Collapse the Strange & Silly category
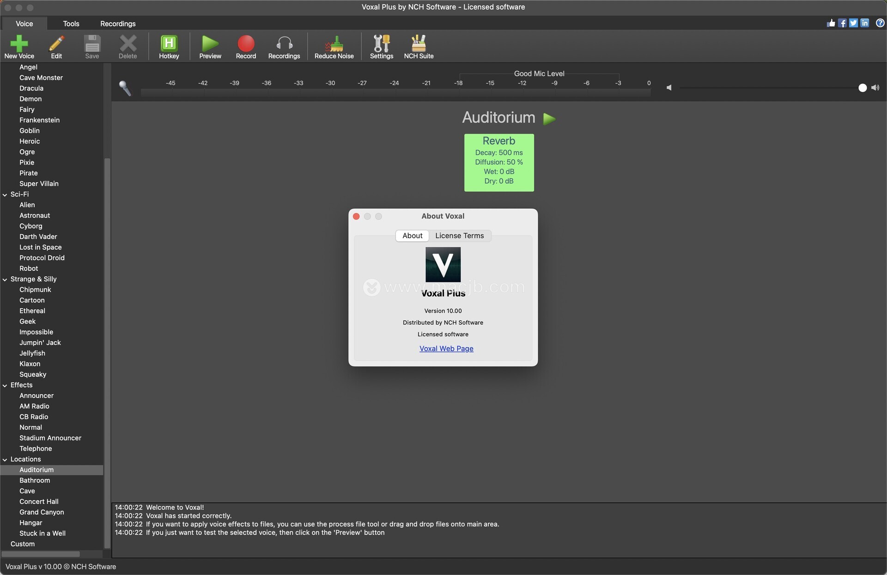The image size is (887, 575). point(5,280)
